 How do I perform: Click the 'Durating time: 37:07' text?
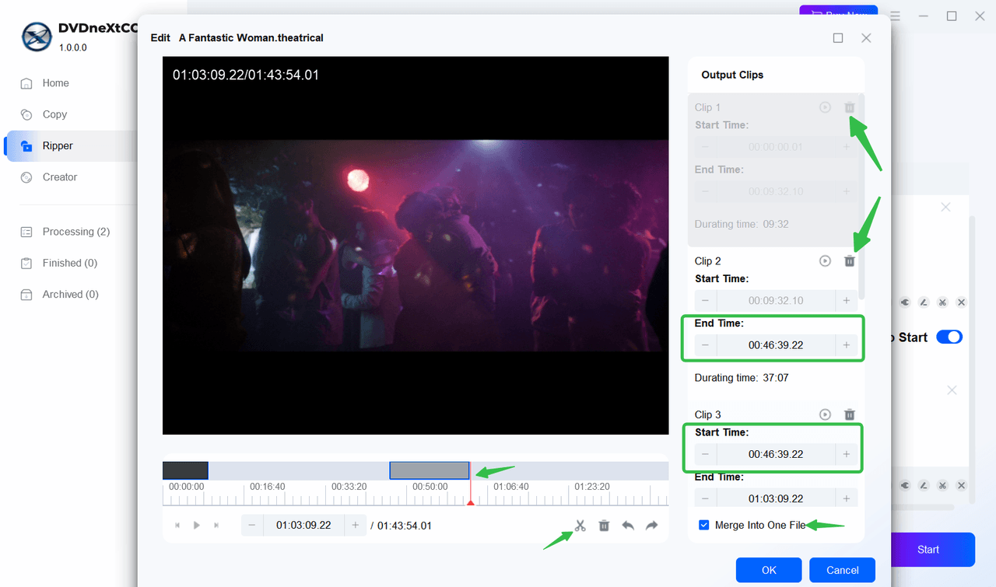point(742,378)
